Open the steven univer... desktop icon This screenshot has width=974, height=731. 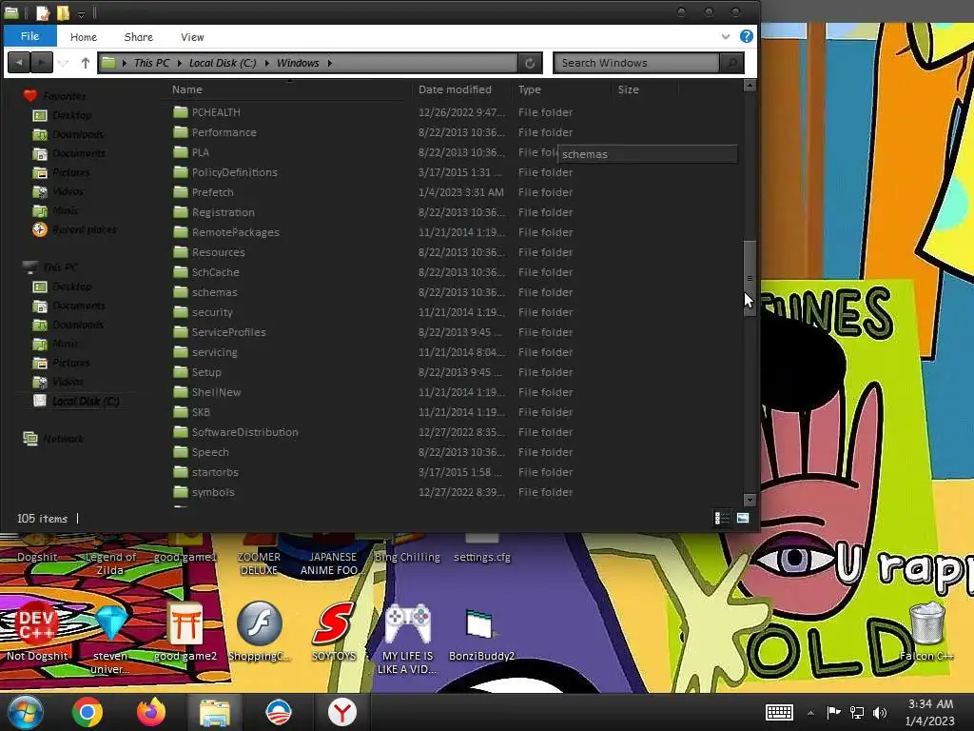[x=110, y=639]
